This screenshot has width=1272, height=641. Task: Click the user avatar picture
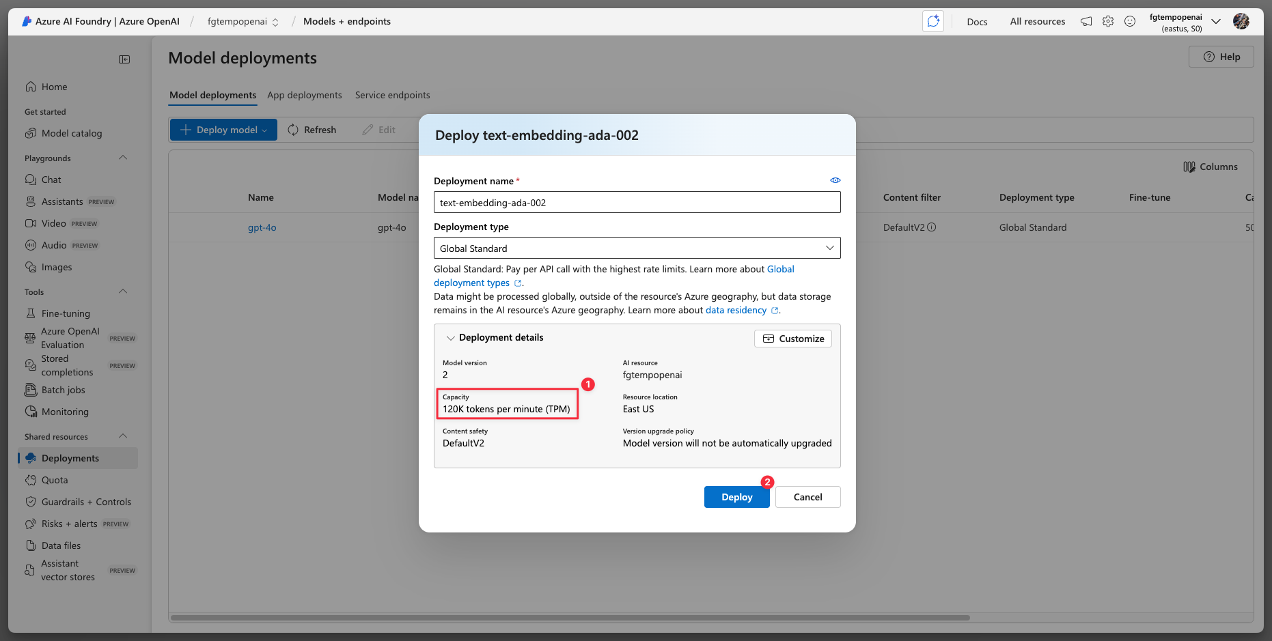point(1241,21)
